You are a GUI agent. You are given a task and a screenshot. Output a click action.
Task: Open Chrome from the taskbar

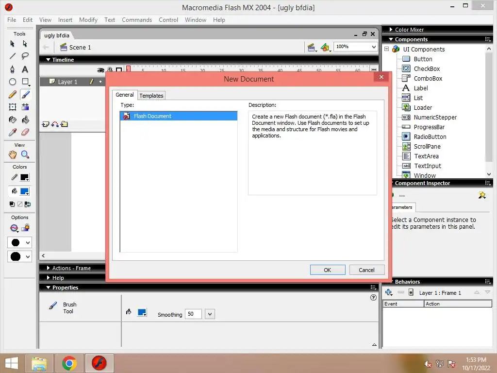[69, 363]
